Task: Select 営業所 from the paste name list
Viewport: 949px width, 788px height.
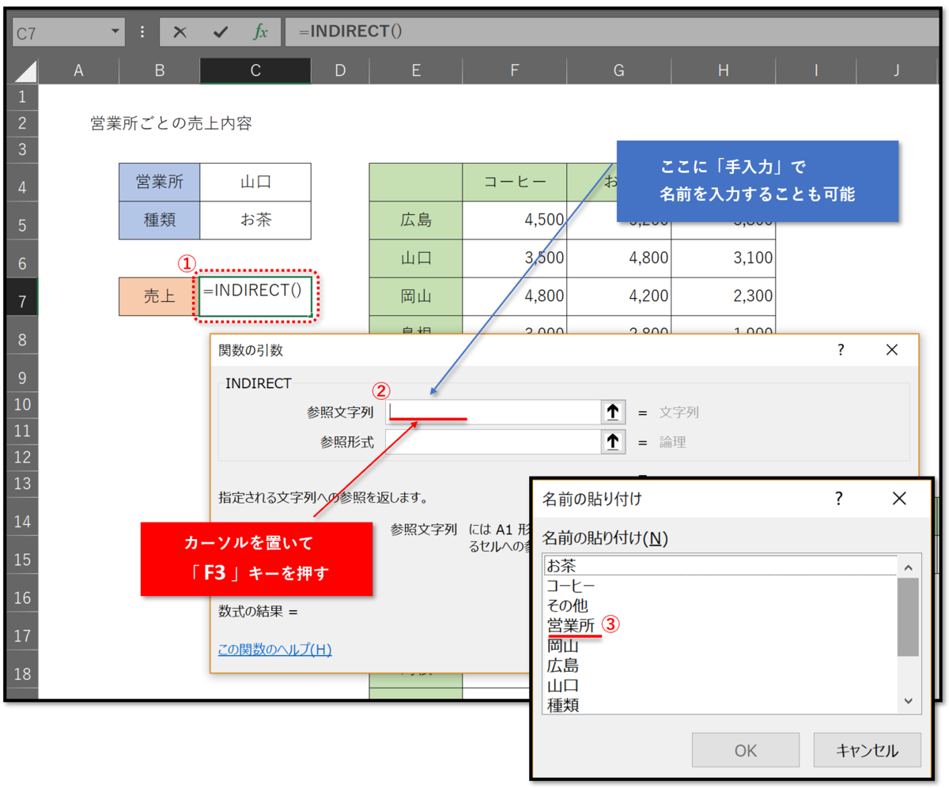Action: 569,624
